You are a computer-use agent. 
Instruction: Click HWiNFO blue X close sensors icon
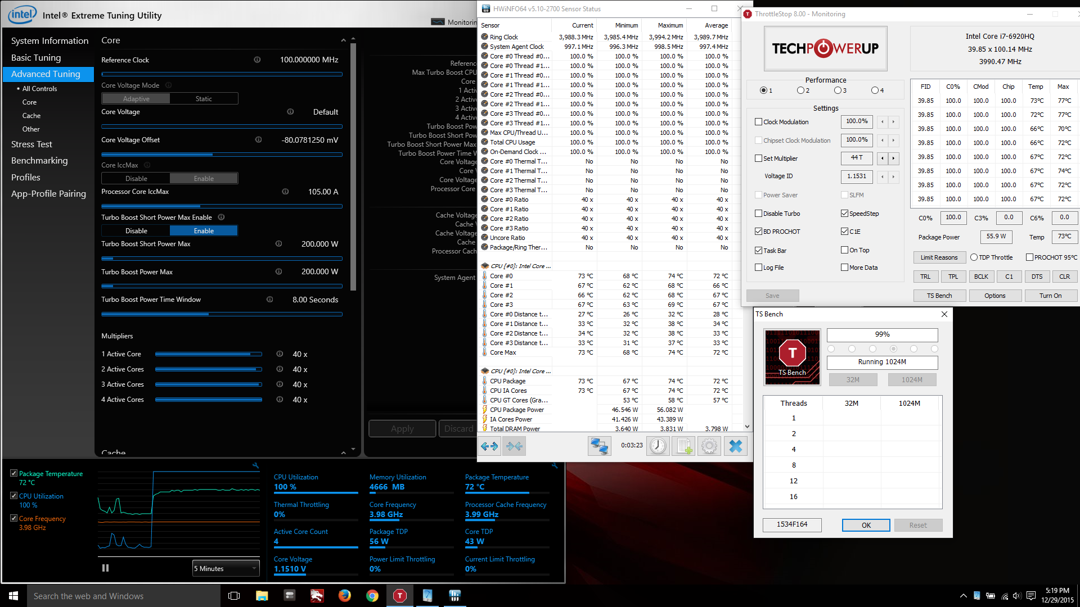(x=735, y=446)
